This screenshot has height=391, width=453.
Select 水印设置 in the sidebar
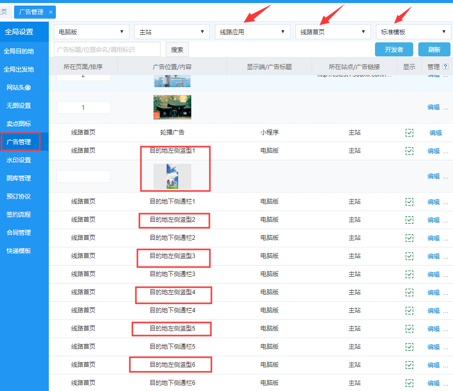pyautogui.click(x=19, y=160)
